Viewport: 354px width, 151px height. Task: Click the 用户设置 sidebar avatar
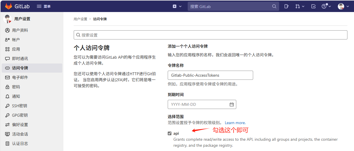(x=7, y=19)
